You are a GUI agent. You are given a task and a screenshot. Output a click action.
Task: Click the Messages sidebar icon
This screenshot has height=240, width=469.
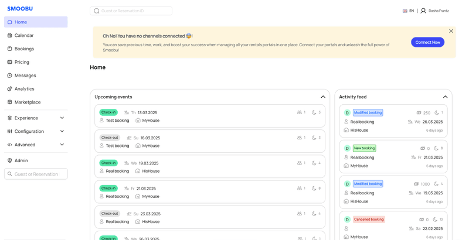pyautogui.click(x=10, y=76)
